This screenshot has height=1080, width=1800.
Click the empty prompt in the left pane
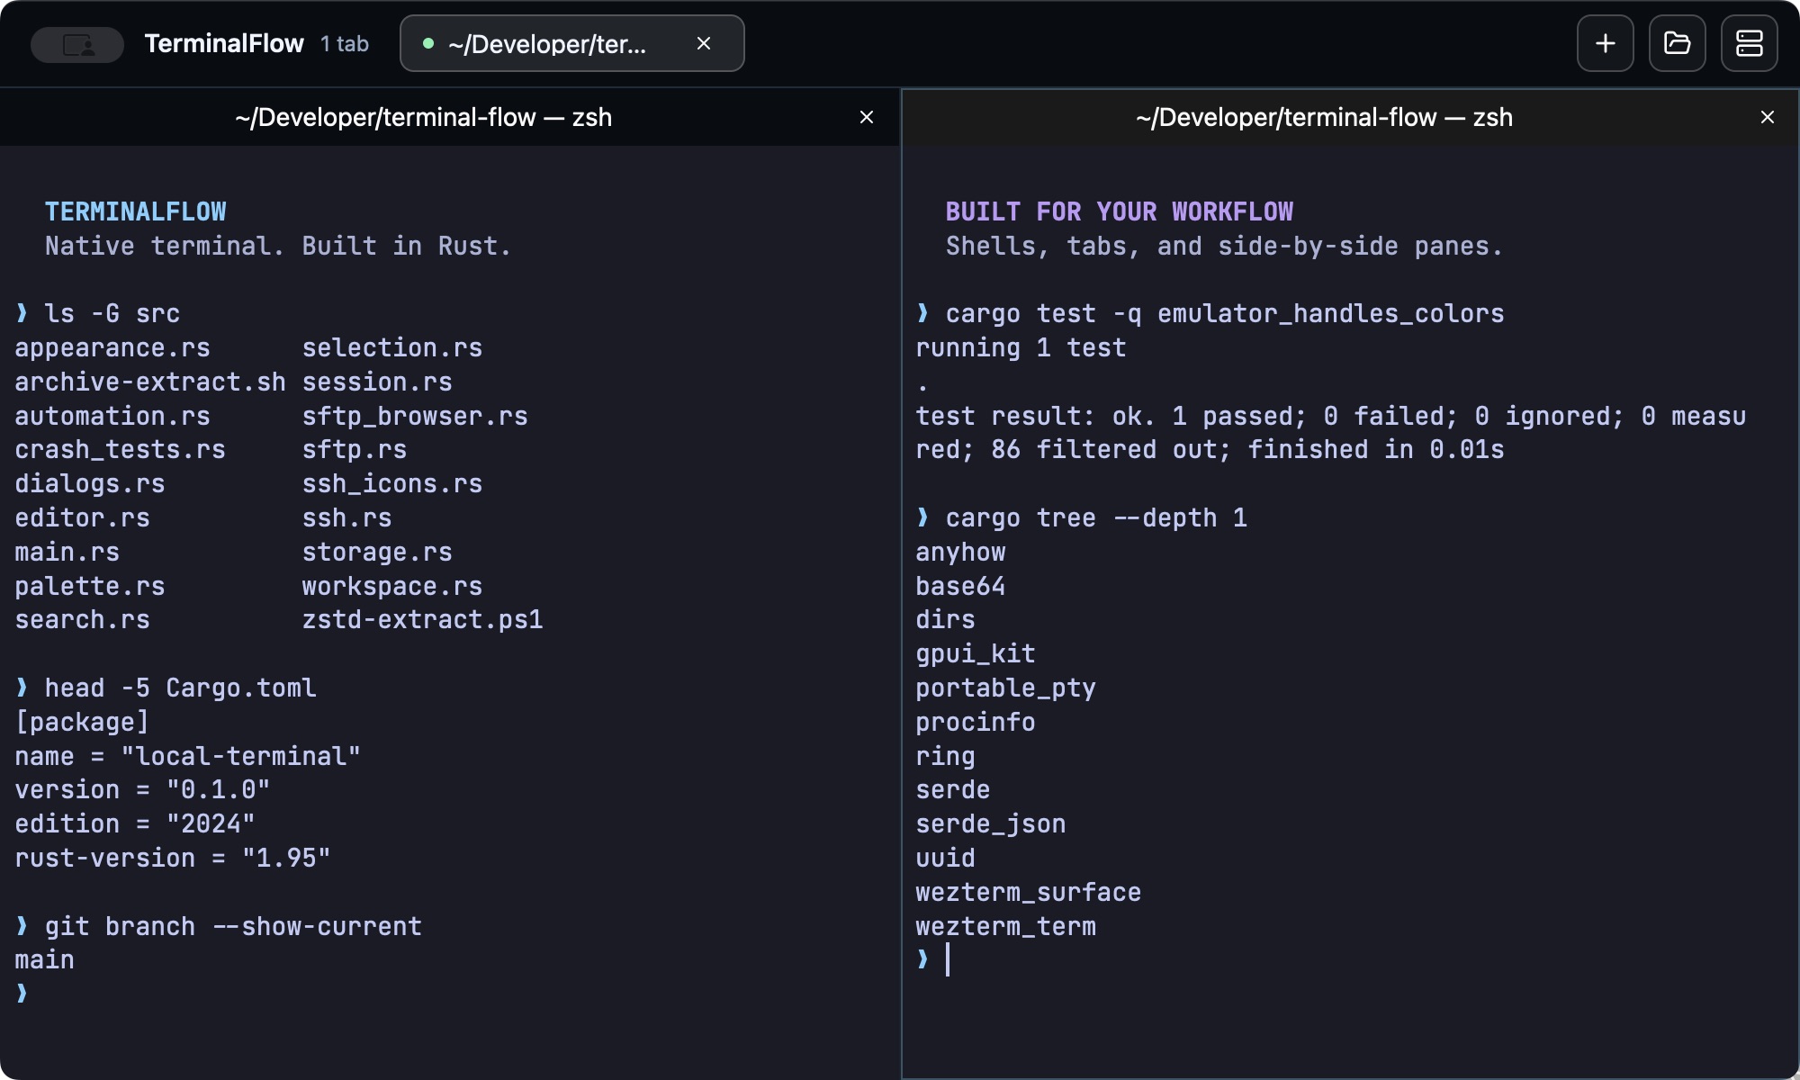22,994
